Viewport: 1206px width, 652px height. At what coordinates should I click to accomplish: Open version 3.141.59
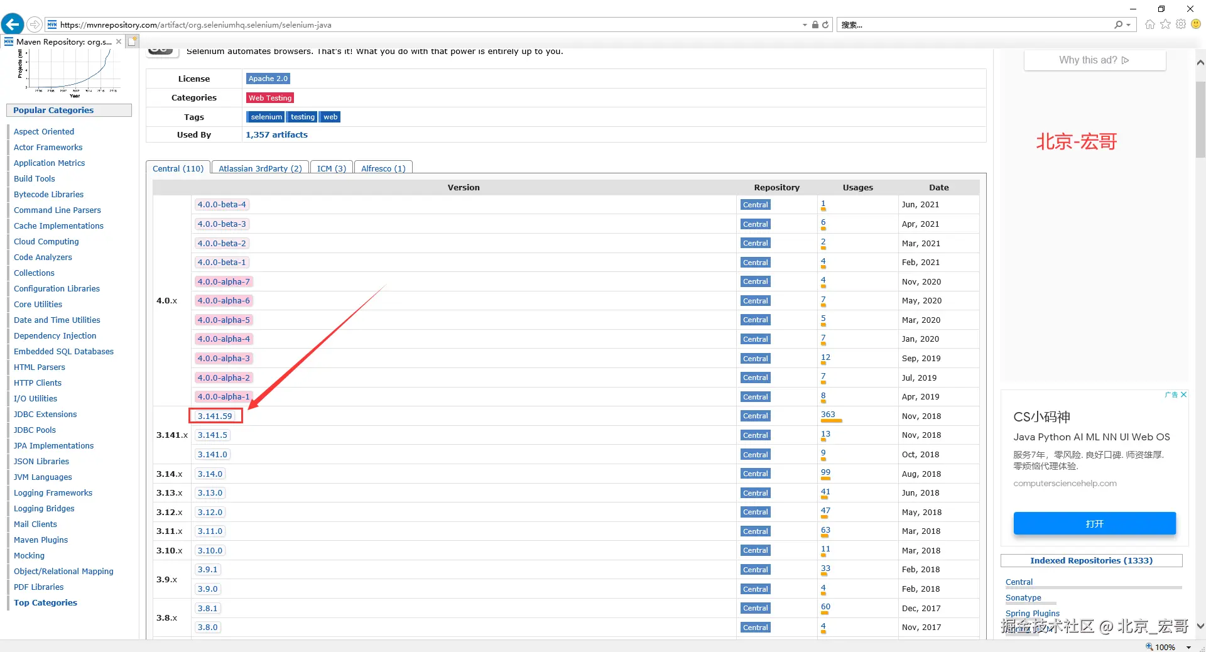pos(215,416)
